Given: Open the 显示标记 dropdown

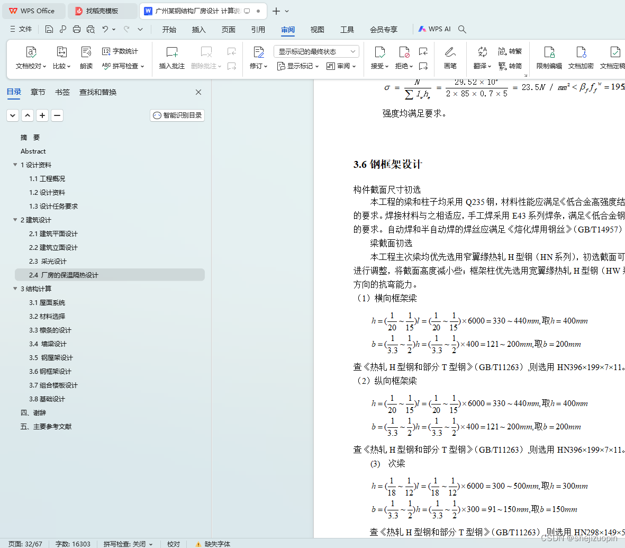Looking at the screenshot, I should coord(298,66).
